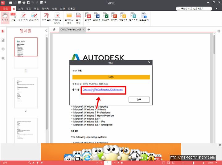Switch to the 보안 (Security) tab
The image size is (222, 165).
click(x=62, y=9)
